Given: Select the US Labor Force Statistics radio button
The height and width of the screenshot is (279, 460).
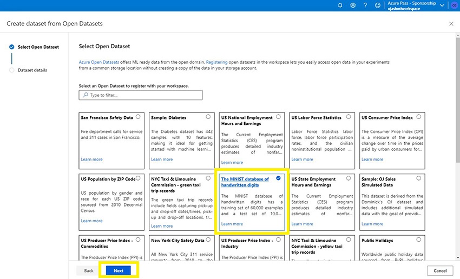Looking at the screenshot, I should click(x=348, y=117).
